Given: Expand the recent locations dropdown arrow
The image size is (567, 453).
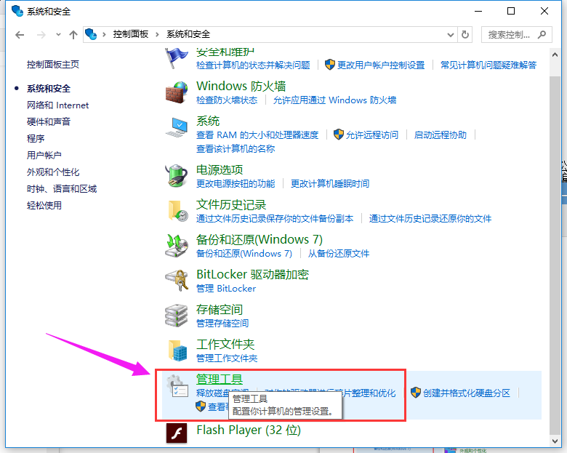Looking at the screenshot, I should pyautogui.click(x=58, y=35).
